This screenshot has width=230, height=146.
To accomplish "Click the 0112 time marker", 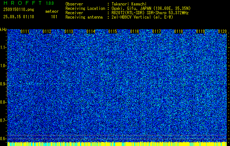I will 47,31.
